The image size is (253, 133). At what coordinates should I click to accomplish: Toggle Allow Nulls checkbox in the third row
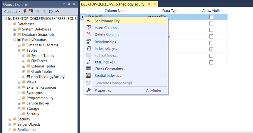[211, 30]
